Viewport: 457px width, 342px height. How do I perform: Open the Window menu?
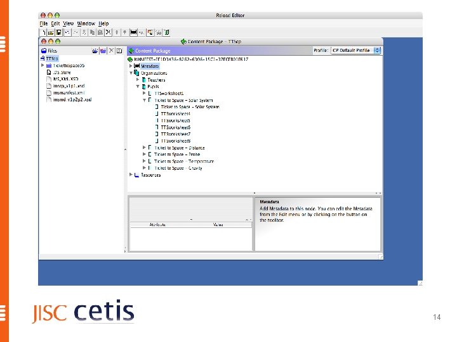tap(86, 23)
